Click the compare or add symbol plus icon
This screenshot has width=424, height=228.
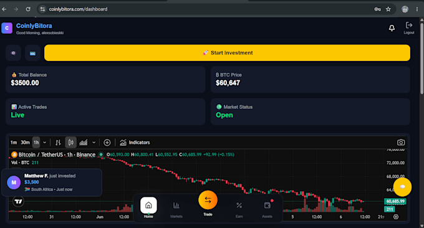107,143
